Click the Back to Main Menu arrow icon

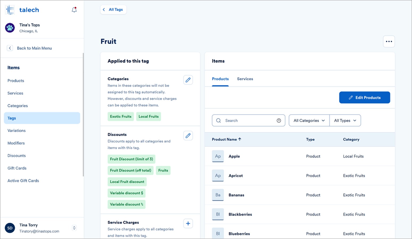click(x=10, y=48)
